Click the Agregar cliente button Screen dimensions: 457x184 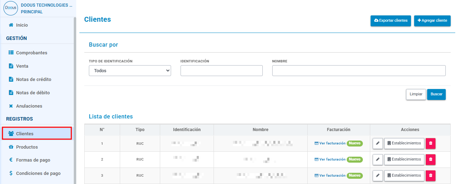pos(432,21)
